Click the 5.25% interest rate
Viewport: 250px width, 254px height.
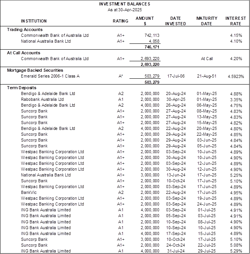coord(236,175)
